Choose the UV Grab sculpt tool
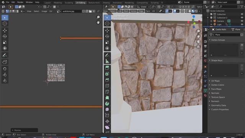 click(x=5, y=69)
